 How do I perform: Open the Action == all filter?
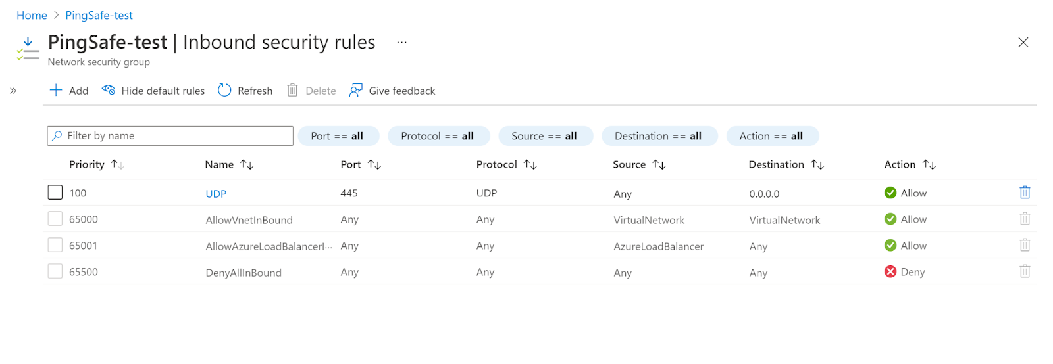771,136
